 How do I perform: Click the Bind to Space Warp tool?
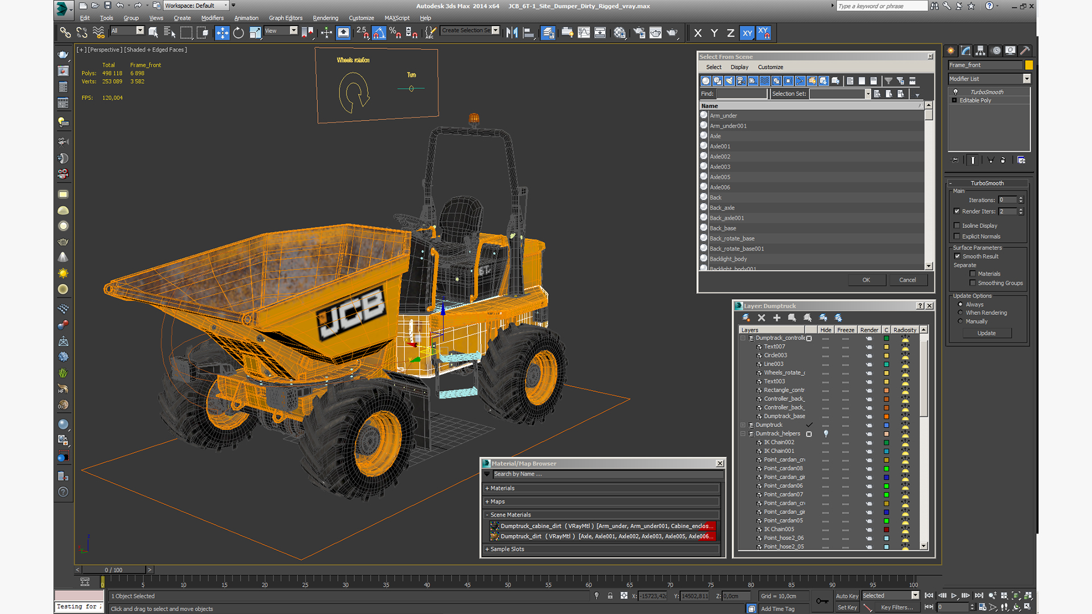tap(98, 33)
